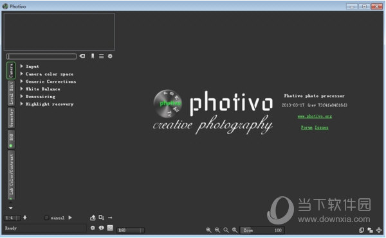386x238 pixels.
Task: Click the Photivo photo processor heading text
Action: coord(315,96)
